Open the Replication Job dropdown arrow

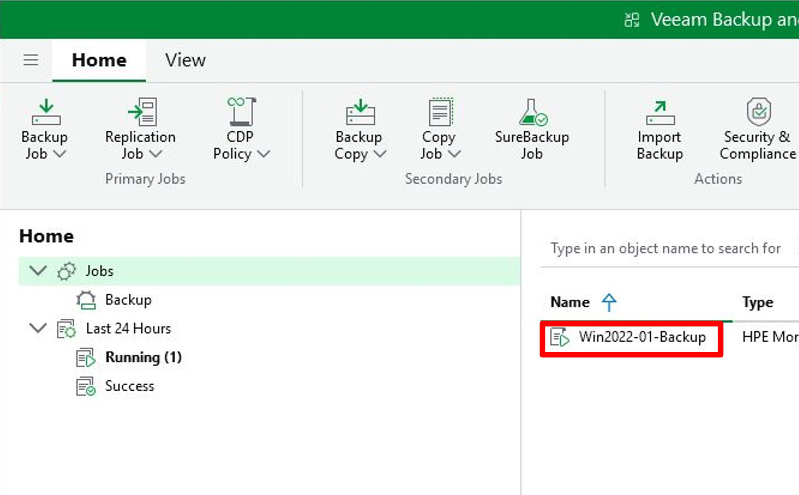tap(156, 154)
